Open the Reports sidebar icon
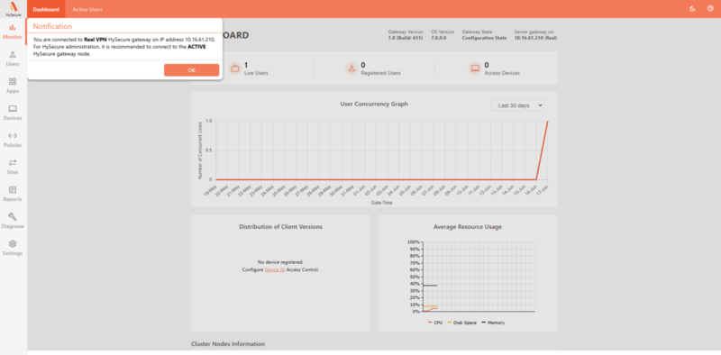The width and height of the screenshot is (721, 355). pyautogui.click(x=13, y=189)
